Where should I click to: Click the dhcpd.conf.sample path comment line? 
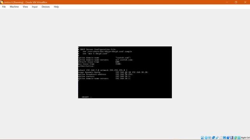point(105,51)
